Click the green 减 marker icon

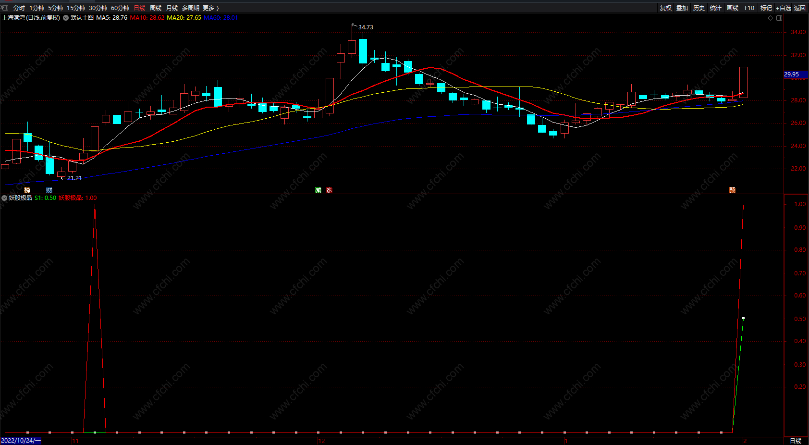(x=318, y=190)
